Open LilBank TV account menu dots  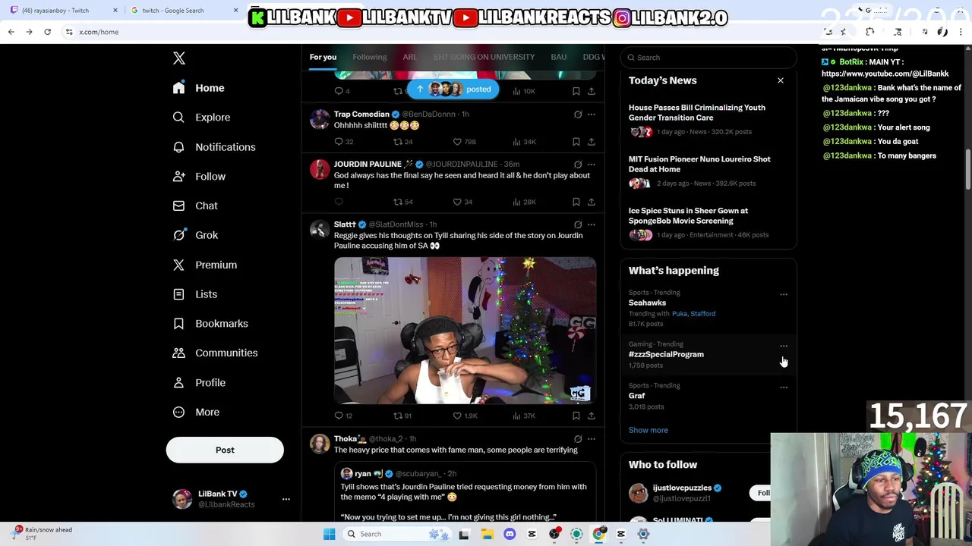286,499
